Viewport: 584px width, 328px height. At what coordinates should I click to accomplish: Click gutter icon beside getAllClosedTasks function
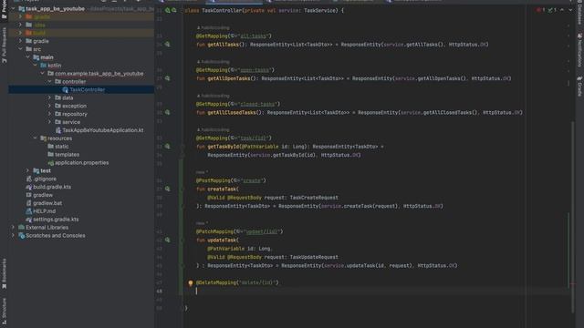point(168,112)
